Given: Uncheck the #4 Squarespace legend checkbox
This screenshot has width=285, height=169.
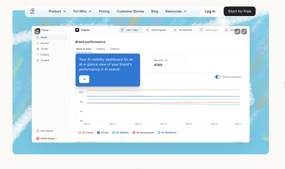Looking at the screenshot, I should point(134,133).
